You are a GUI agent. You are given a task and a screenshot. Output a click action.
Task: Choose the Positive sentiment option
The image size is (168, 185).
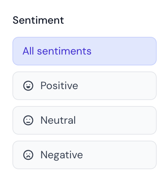coord(84,86)
